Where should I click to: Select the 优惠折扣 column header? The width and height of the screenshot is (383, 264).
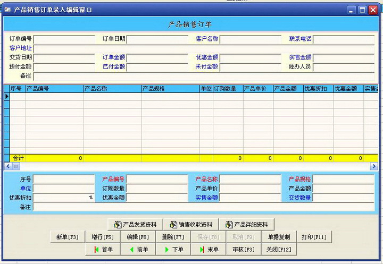point(319,89)
